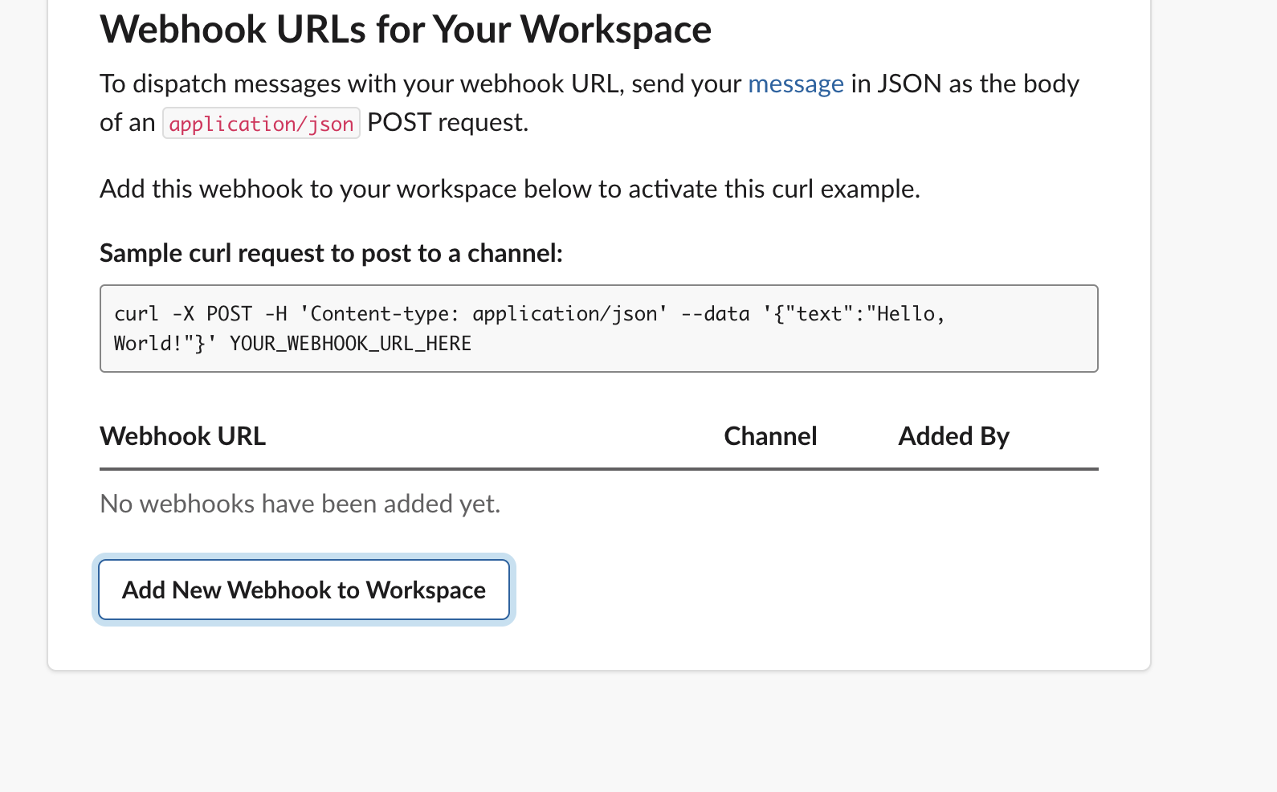Screen dimensions: 1277x792
Task: Click the Add New Webhook to Workspace button
Action: pos(304,590)
